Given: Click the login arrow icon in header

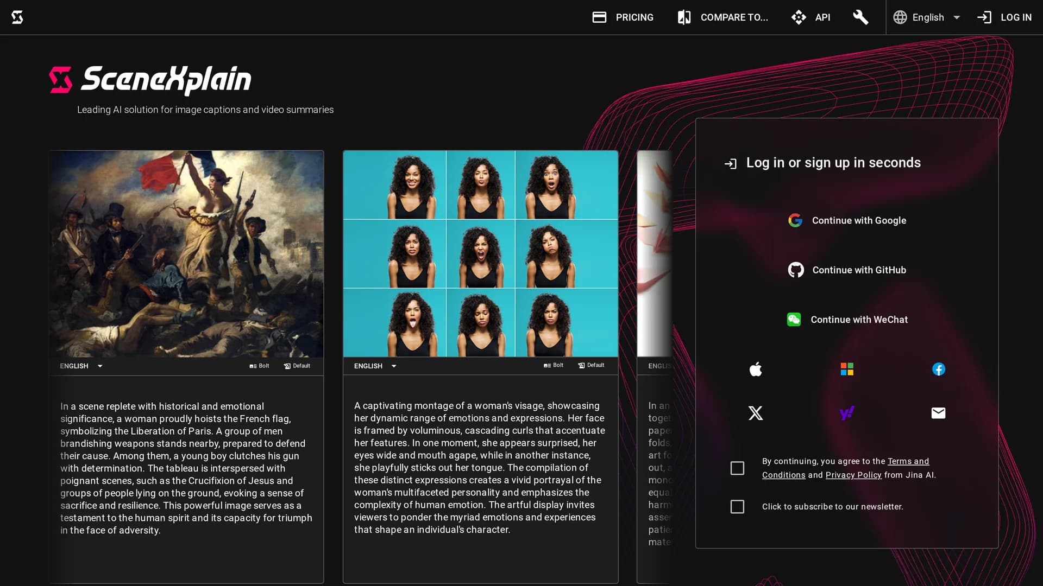Looking at the screenshot, I should [984, 17].
